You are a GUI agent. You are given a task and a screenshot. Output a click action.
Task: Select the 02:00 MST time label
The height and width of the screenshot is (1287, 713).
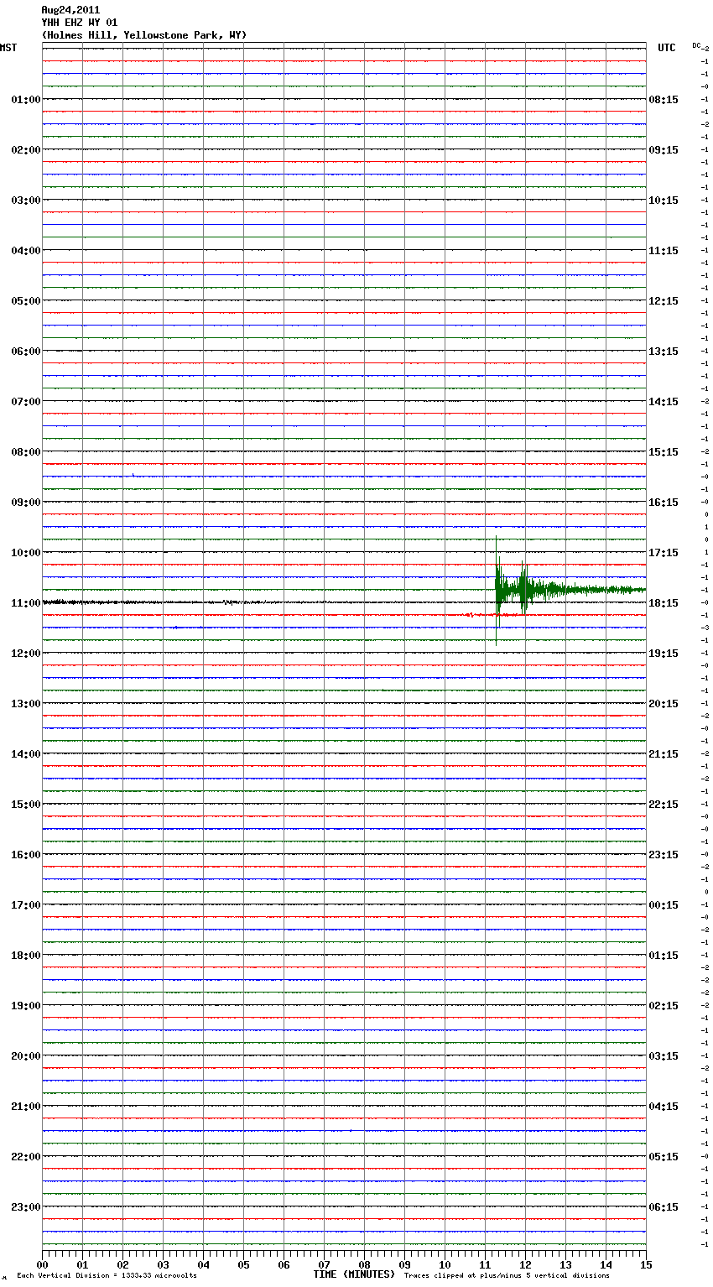(26, 150)
